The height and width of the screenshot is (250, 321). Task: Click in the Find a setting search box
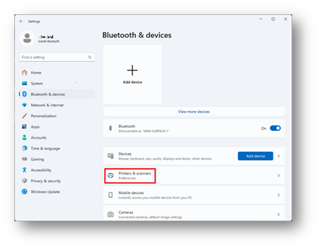click(57, 57)
